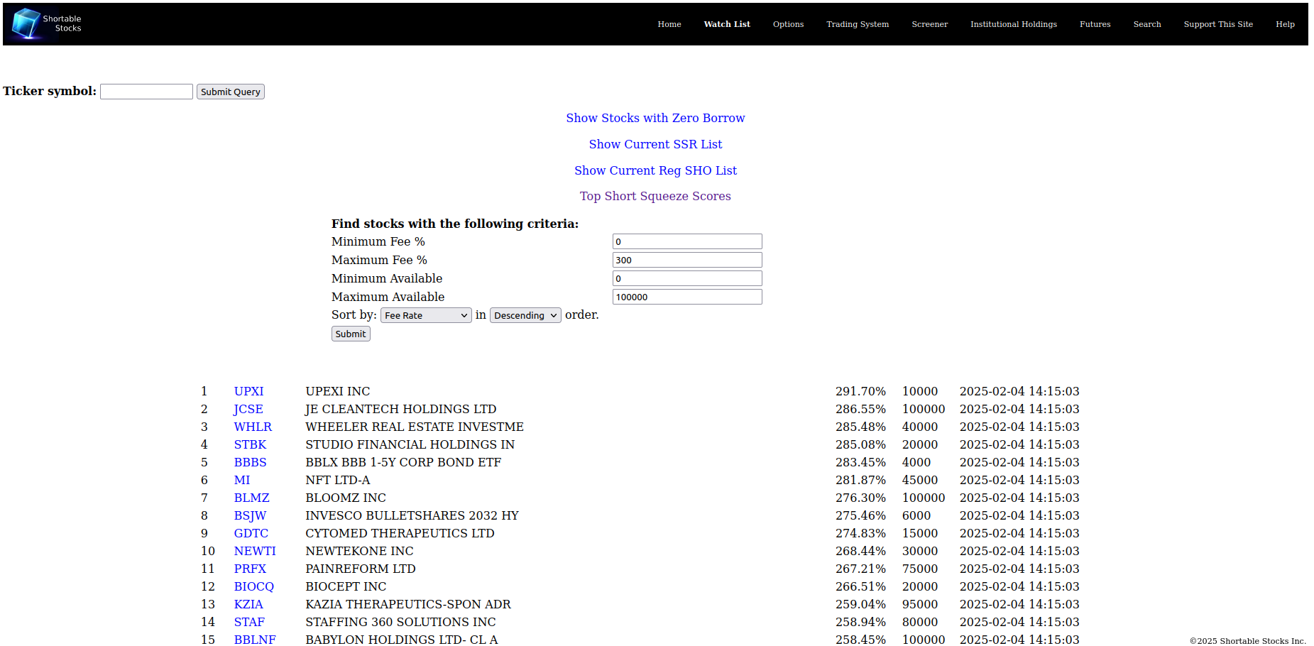This screenshot has width=1314, height=646.
Task: Expand the Descending order dropdown
Action: click(525, 315)
